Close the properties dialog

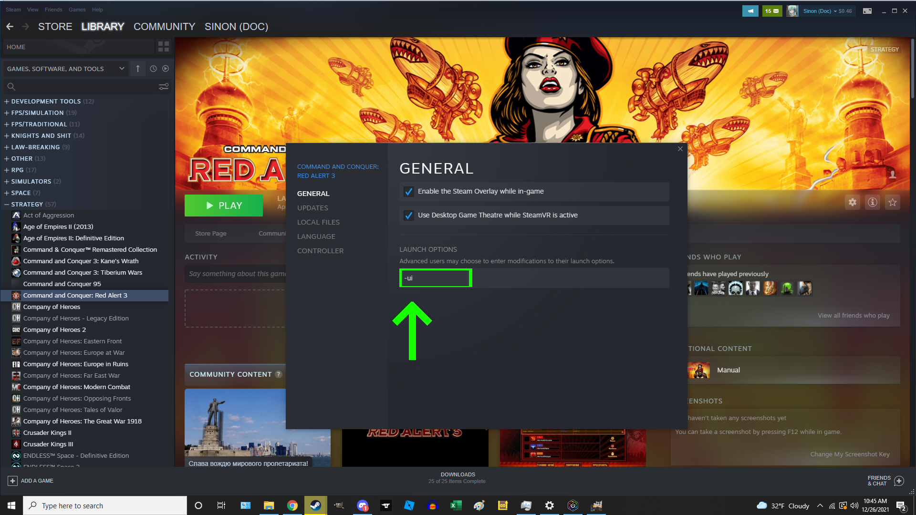(680, 149)
